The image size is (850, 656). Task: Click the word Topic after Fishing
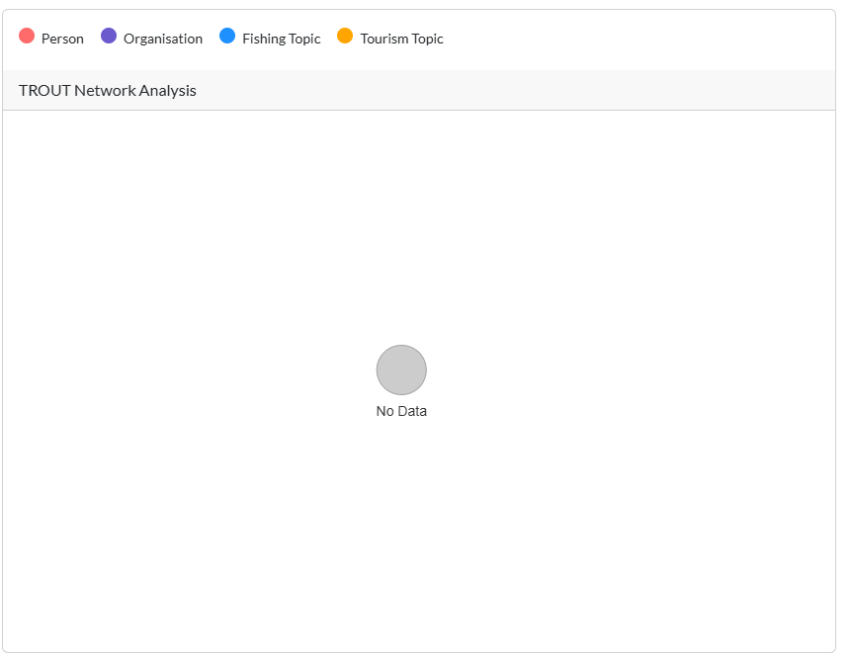tap(304, 40)
